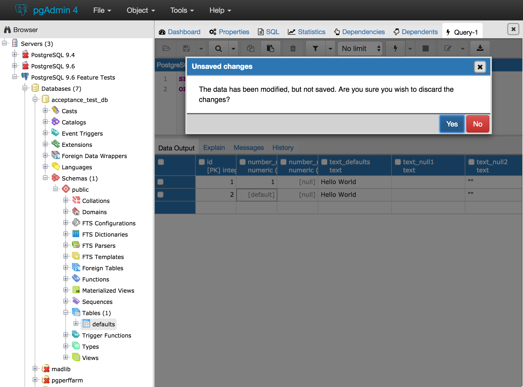Screen dimensions: 523x387
Task: Click the Save floppy disk icon
Action: tap(186, 48)
